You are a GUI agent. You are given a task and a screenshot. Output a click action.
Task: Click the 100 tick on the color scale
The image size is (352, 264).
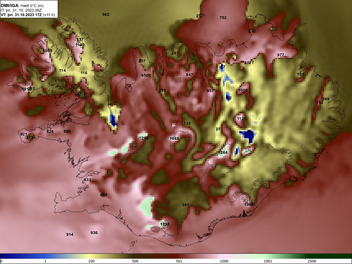pyautogui.click(x=91, y=261)
